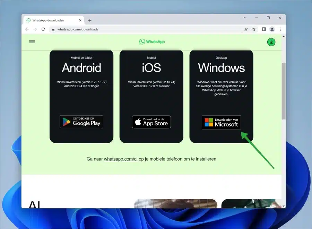This screenshot has height=229, width=312.
Task: Open the browser side panel
Action: pos(264,29)
